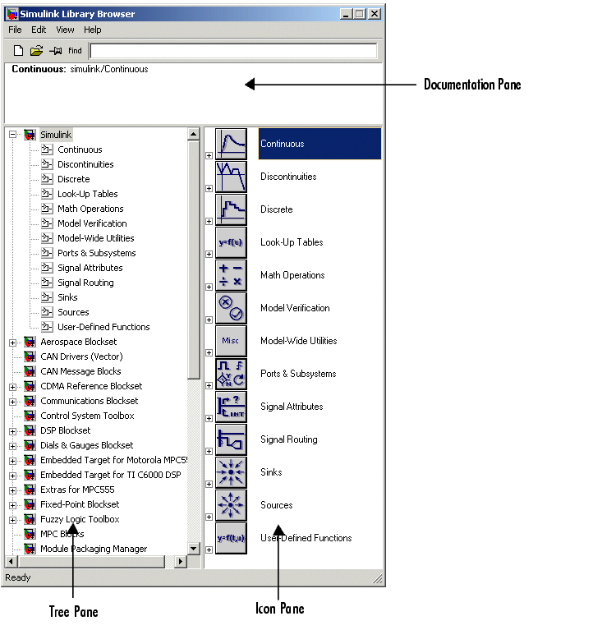Select the Misc Model-Wide Utilities icon
The height and width of the screenshot is (630, 616).
tap(231, 341)
